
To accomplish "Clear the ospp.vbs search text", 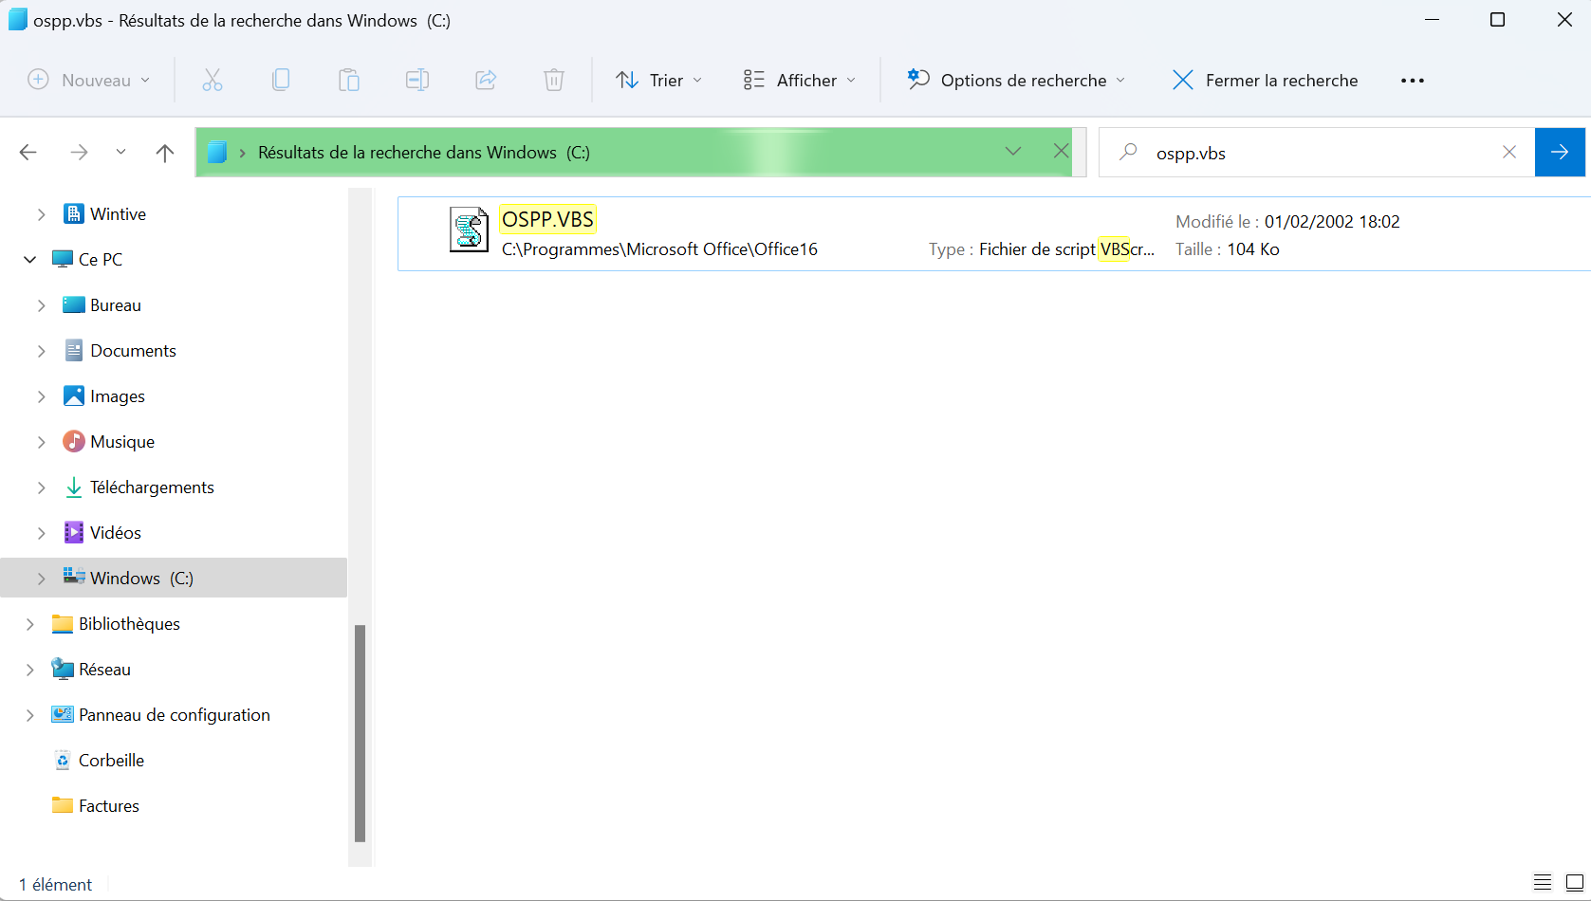I will coord(1508,153).
